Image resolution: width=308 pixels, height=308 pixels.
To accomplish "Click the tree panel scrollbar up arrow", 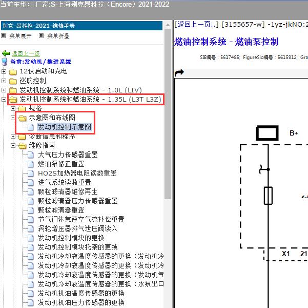I will [x=168, y=25].
